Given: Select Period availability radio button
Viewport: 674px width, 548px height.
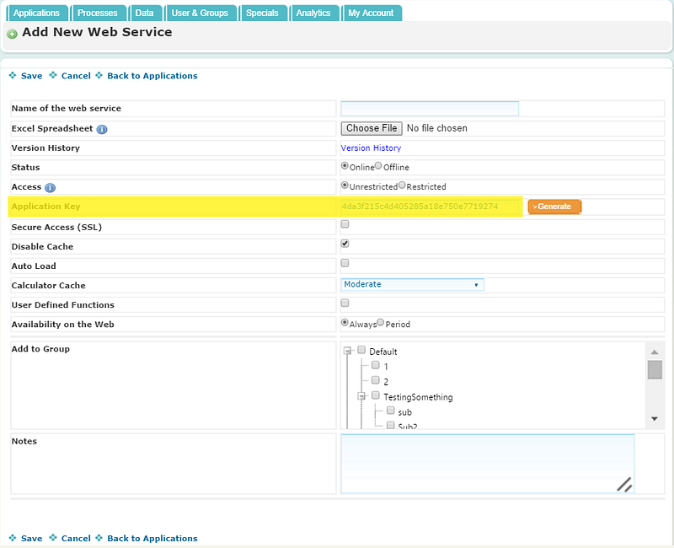Looking at the screenshot, I should coord(381,322).
